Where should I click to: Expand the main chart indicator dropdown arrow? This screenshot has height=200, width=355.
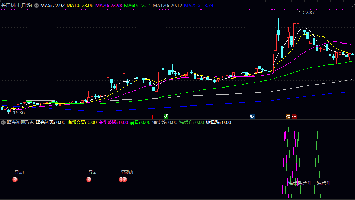pyautogui.click(x=37, y=6)
